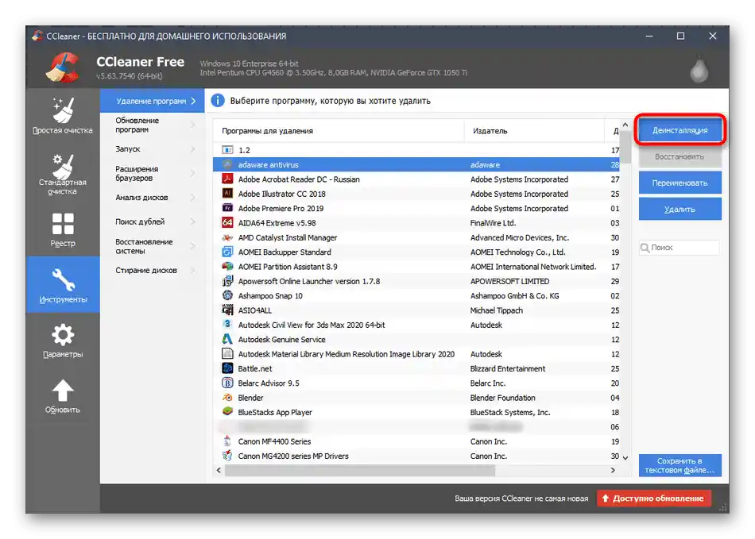Select Canon MF4400 Series row

pos(416,441)
